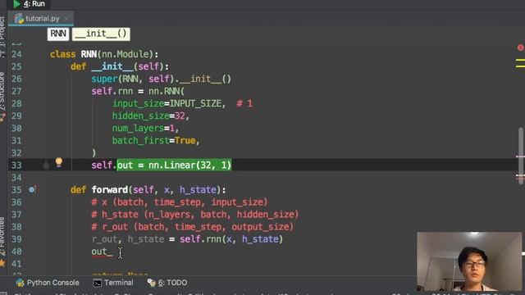
Task: Open the Terminal tool window
Action: 113,283
